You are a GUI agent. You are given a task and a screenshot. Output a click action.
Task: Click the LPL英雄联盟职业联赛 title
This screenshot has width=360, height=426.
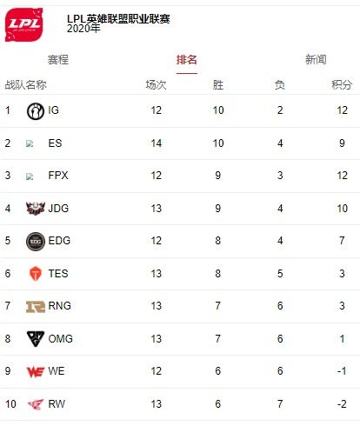pos(118,19)
